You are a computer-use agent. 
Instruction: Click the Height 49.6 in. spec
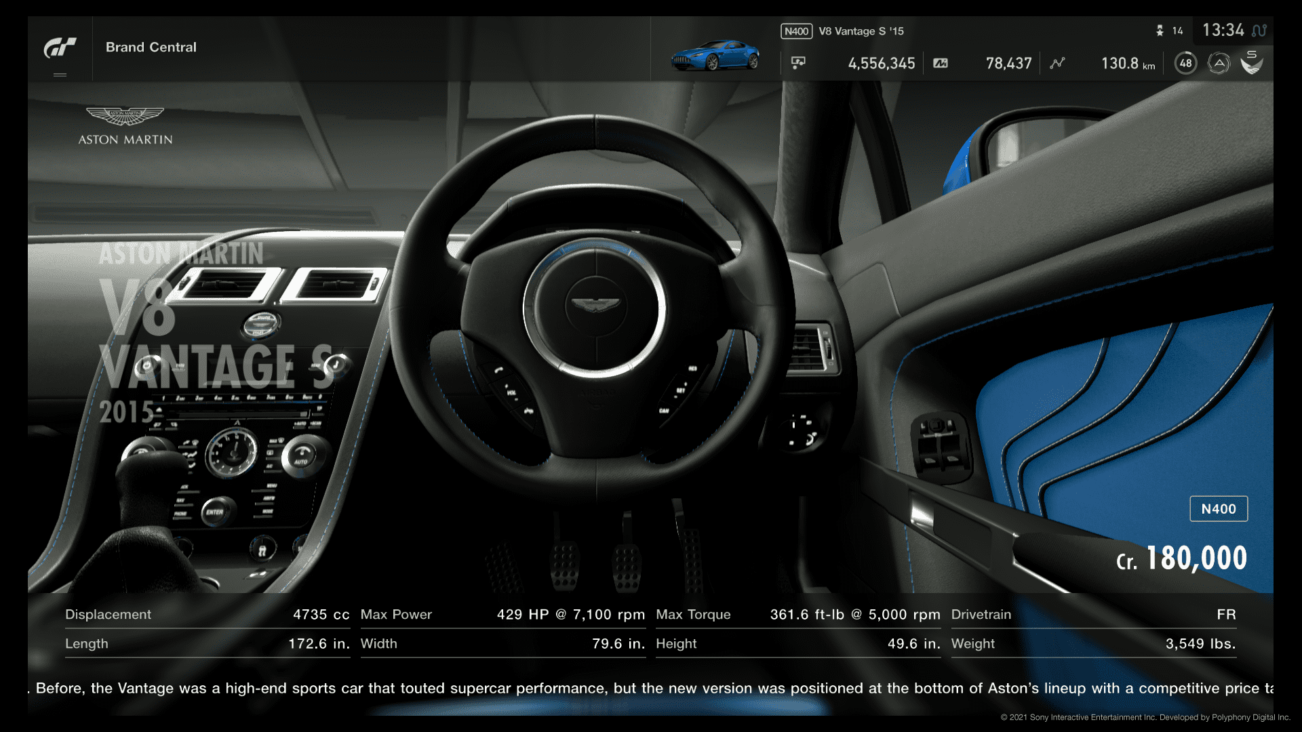[798, 644]
